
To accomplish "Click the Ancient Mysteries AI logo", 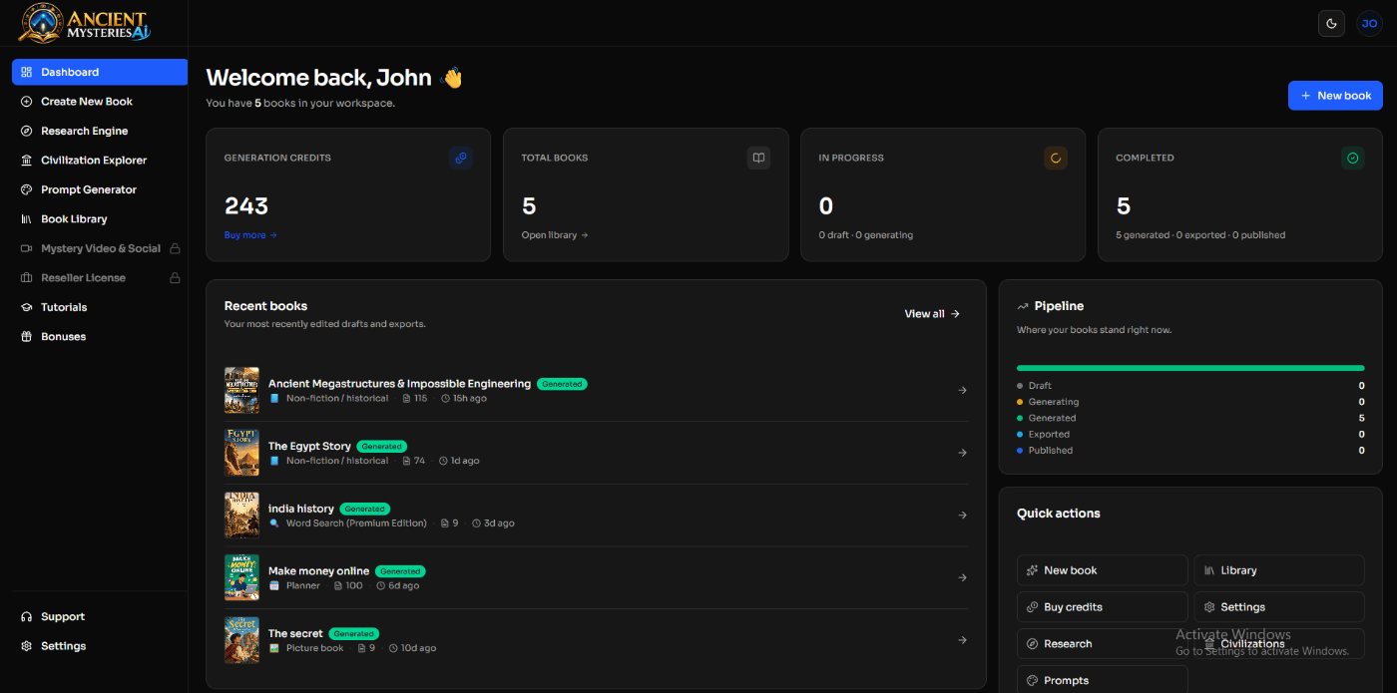I will click(x=85, y=23).
